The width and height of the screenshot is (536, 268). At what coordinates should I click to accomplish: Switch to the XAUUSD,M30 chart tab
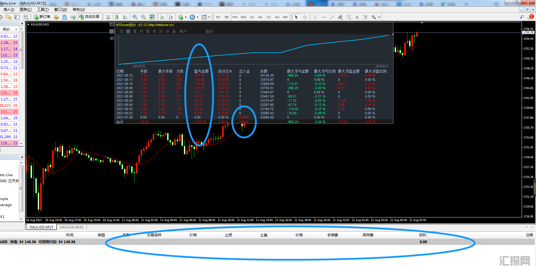tap(71, 227)
